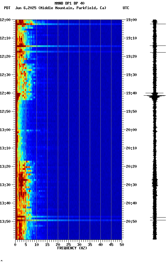Click the 0 Hz frequency axis label
The height and width of the screenshot is (264, 168).
point(16,245)
